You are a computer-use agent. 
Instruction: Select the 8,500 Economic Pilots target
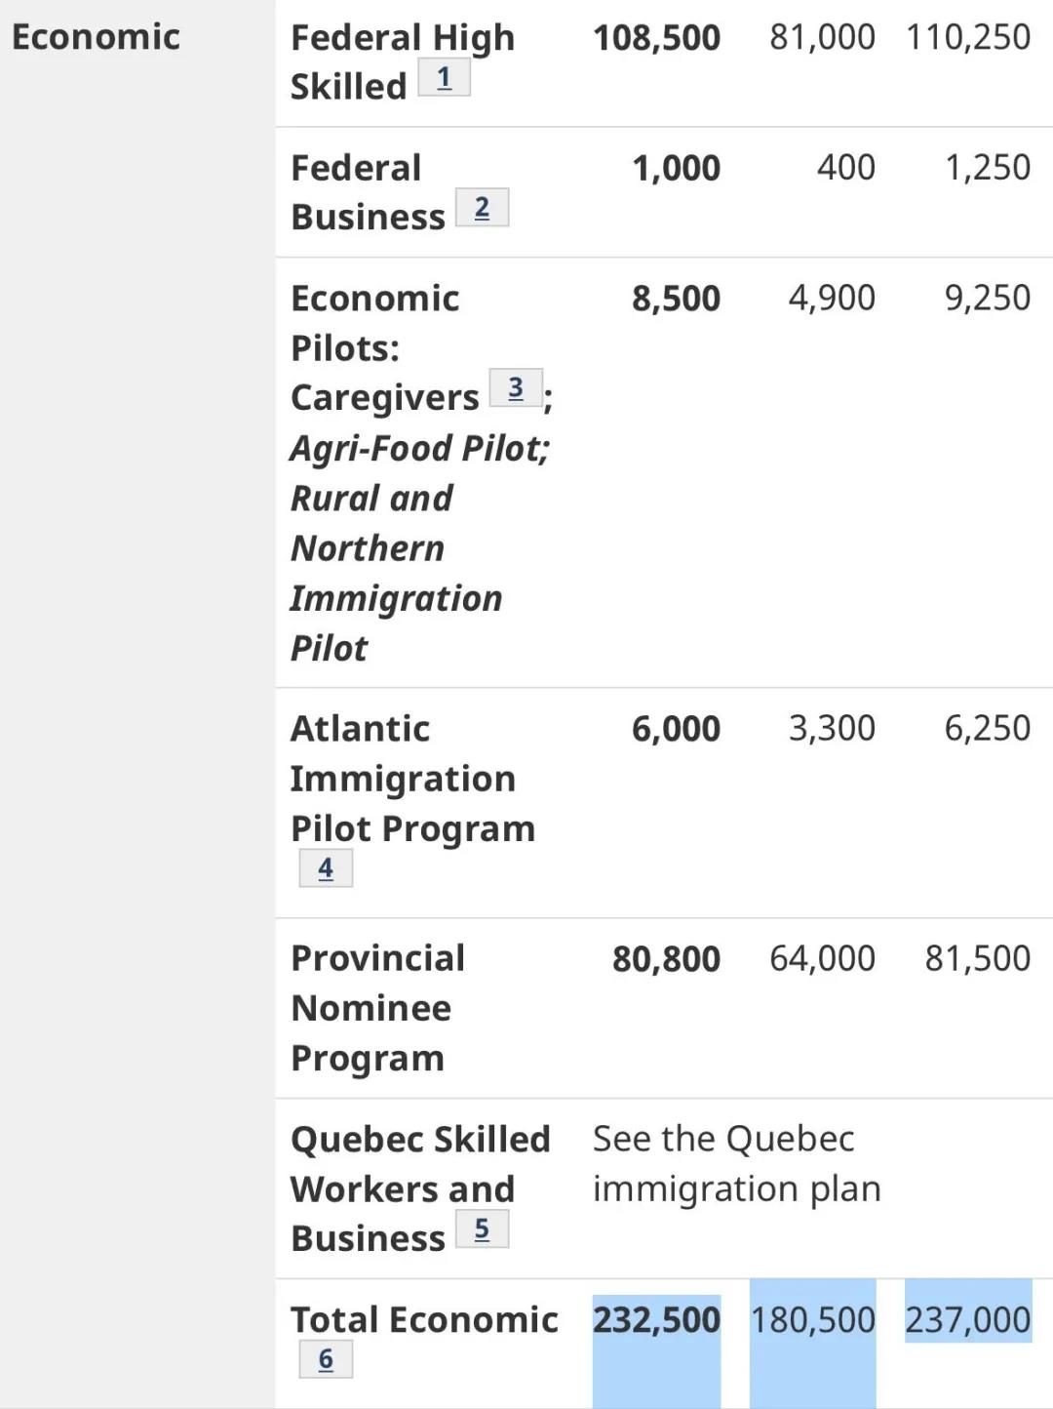(x=676, y=299)
